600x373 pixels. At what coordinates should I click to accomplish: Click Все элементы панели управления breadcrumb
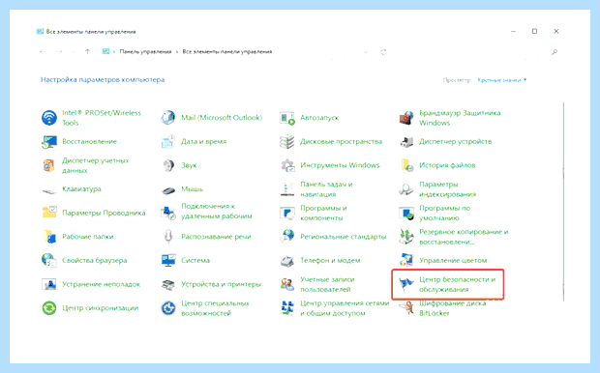pos(227,51)
